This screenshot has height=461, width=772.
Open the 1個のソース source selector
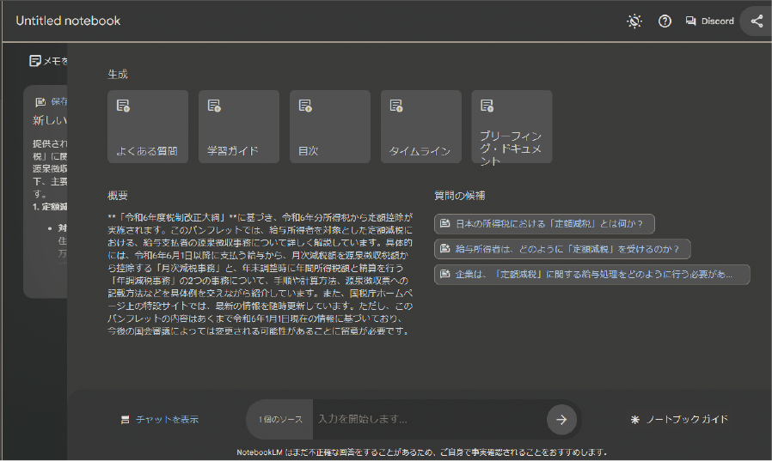[x=280, y=419]
